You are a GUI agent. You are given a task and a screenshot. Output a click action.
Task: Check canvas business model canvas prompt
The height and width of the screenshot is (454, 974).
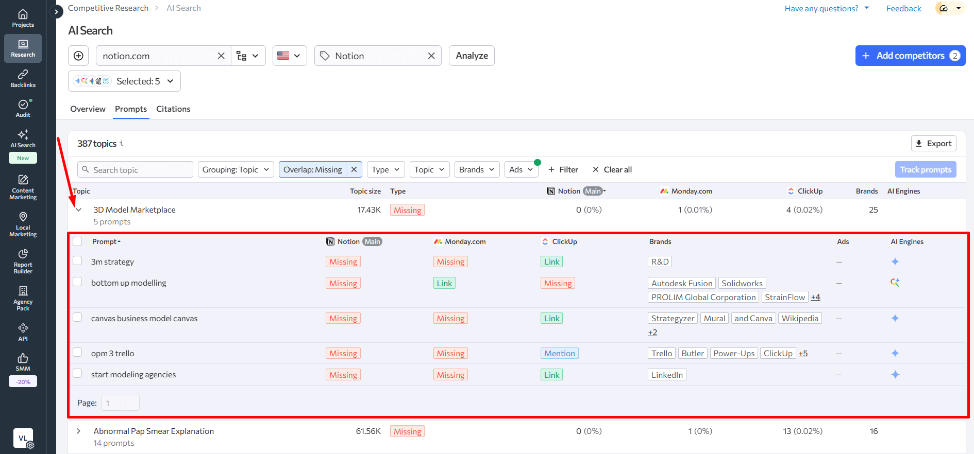click(x=77, y=317)
